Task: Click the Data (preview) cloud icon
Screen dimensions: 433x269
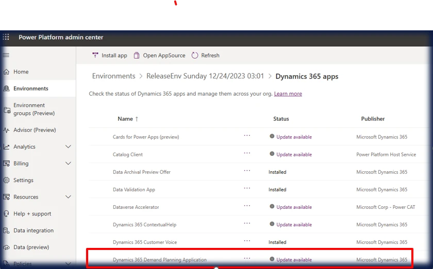Action: 6,247
